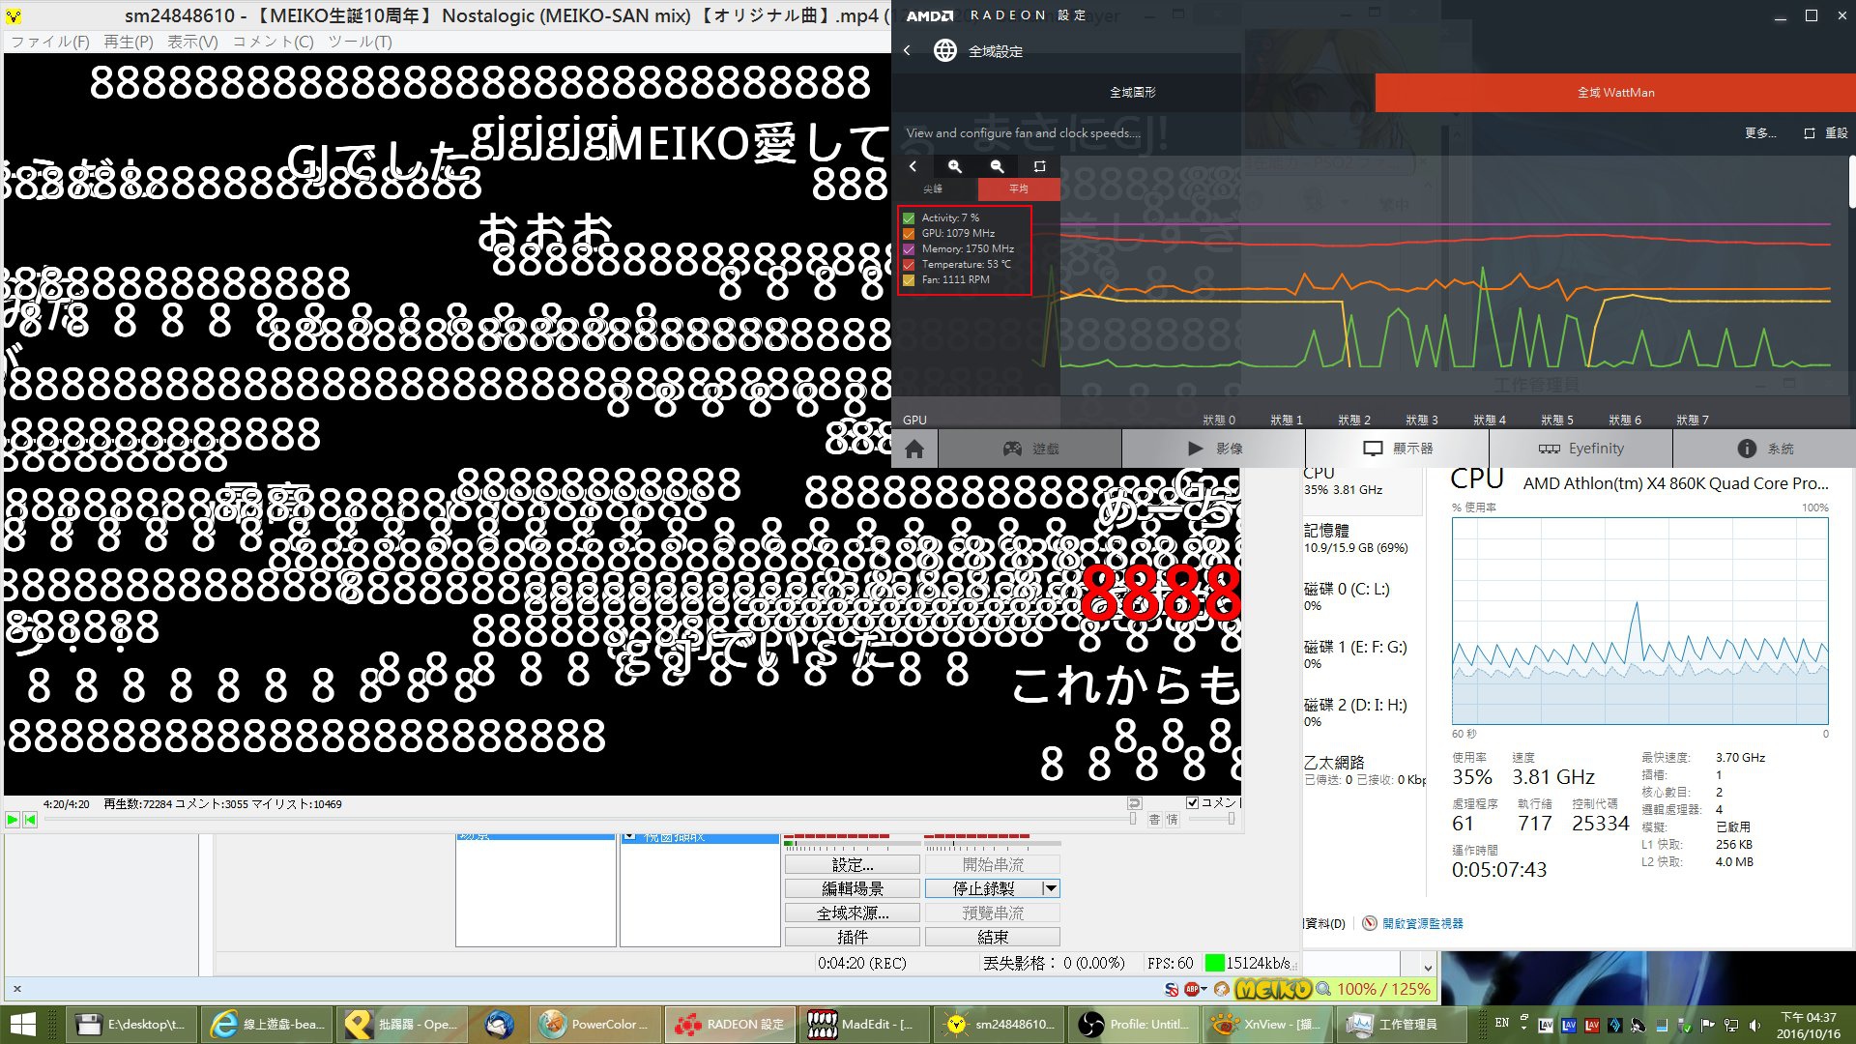Adjust the player volume slider
The height and width of the screenshot is (1044, 1856).
pos(1212,820)
